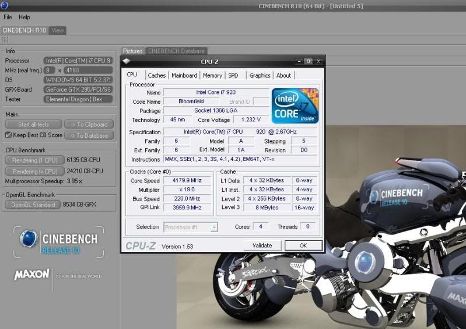Screen dimensions: 466x329
Task: Click the 24210 CB-CPU score text
Action: coord(85,171)
